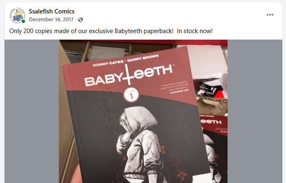Click the Volume 1 circle badge
The image size is (286, 183).
[x=131, y=95]
